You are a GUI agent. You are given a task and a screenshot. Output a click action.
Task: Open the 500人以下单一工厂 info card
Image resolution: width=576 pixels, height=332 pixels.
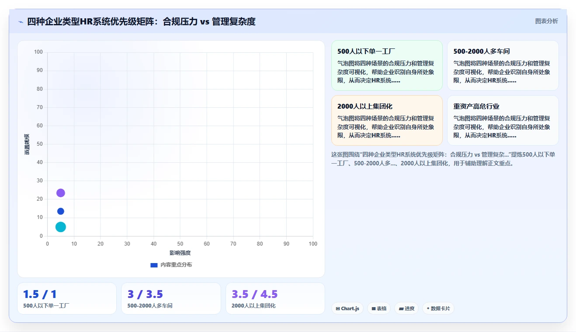(x=387, y=65)
